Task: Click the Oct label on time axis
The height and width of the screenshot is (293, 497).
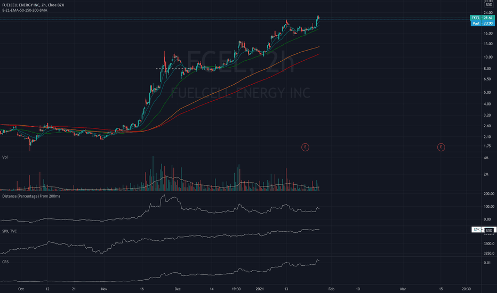Action: click(x=21, y=289)
